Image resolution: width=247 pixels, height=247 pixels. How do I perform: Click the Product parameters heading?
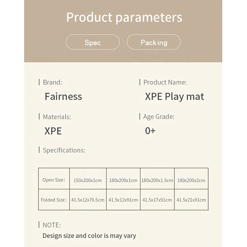tap(124, 17)
